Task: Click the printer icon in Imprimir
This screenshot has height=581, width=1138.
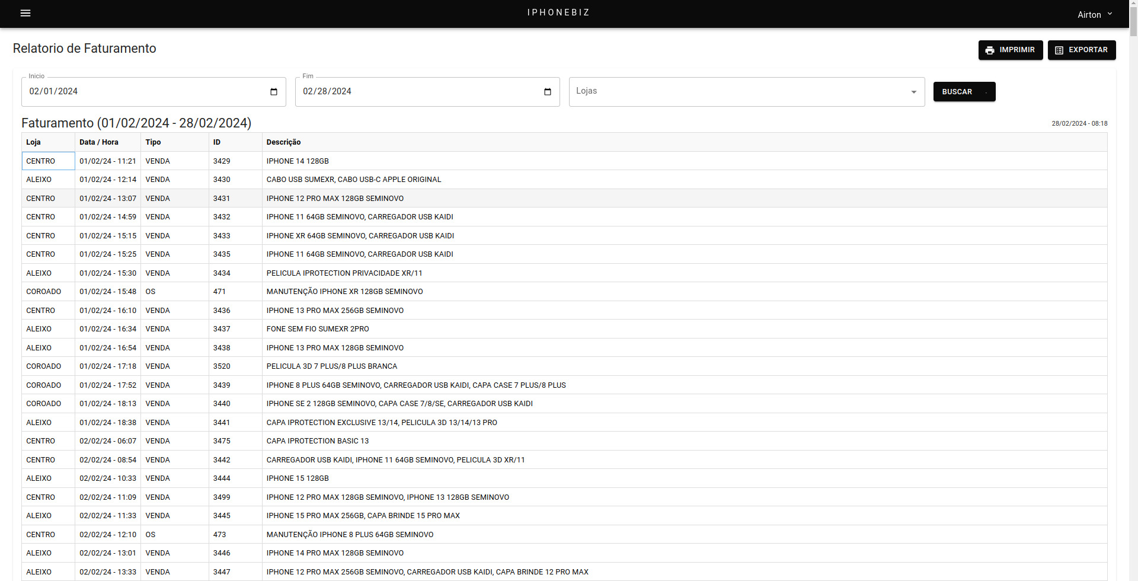Action: coord(990,50)
